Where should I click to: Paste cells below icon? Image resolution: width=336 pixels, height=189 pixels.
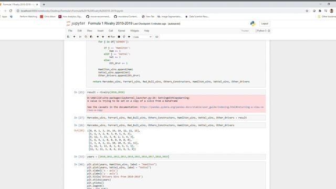coord(91,37)
